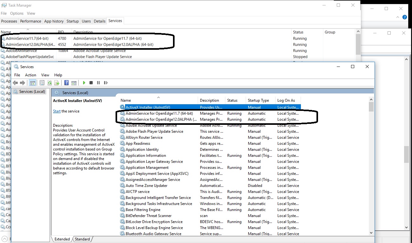This screenshot has width=412, height=243.
Task: Click the Back navigation arrow
Action: click(15, 83)
